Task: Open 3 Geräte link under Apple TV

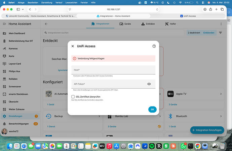Action: click(x=173, y=104)
